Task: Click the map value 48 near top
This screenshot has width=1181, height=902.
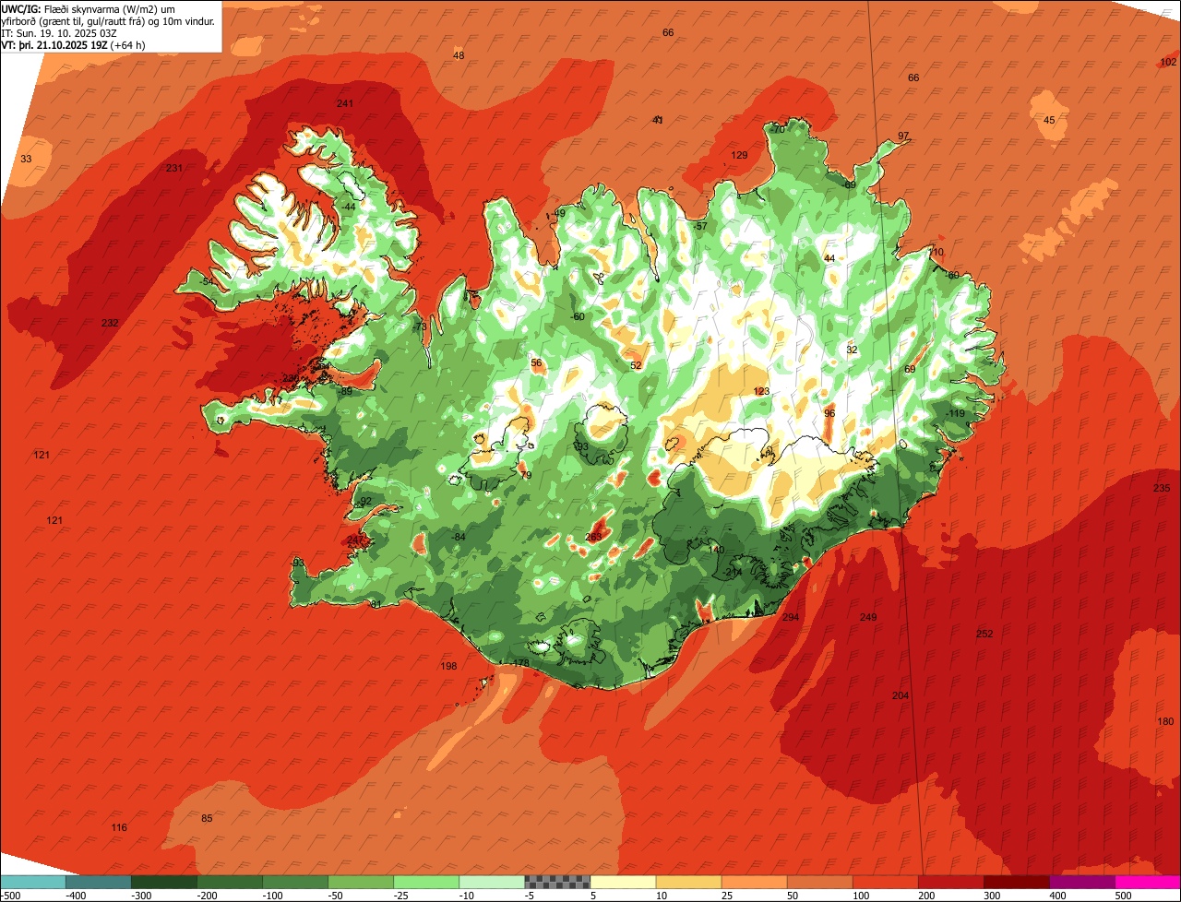Action: click(459, 55)
